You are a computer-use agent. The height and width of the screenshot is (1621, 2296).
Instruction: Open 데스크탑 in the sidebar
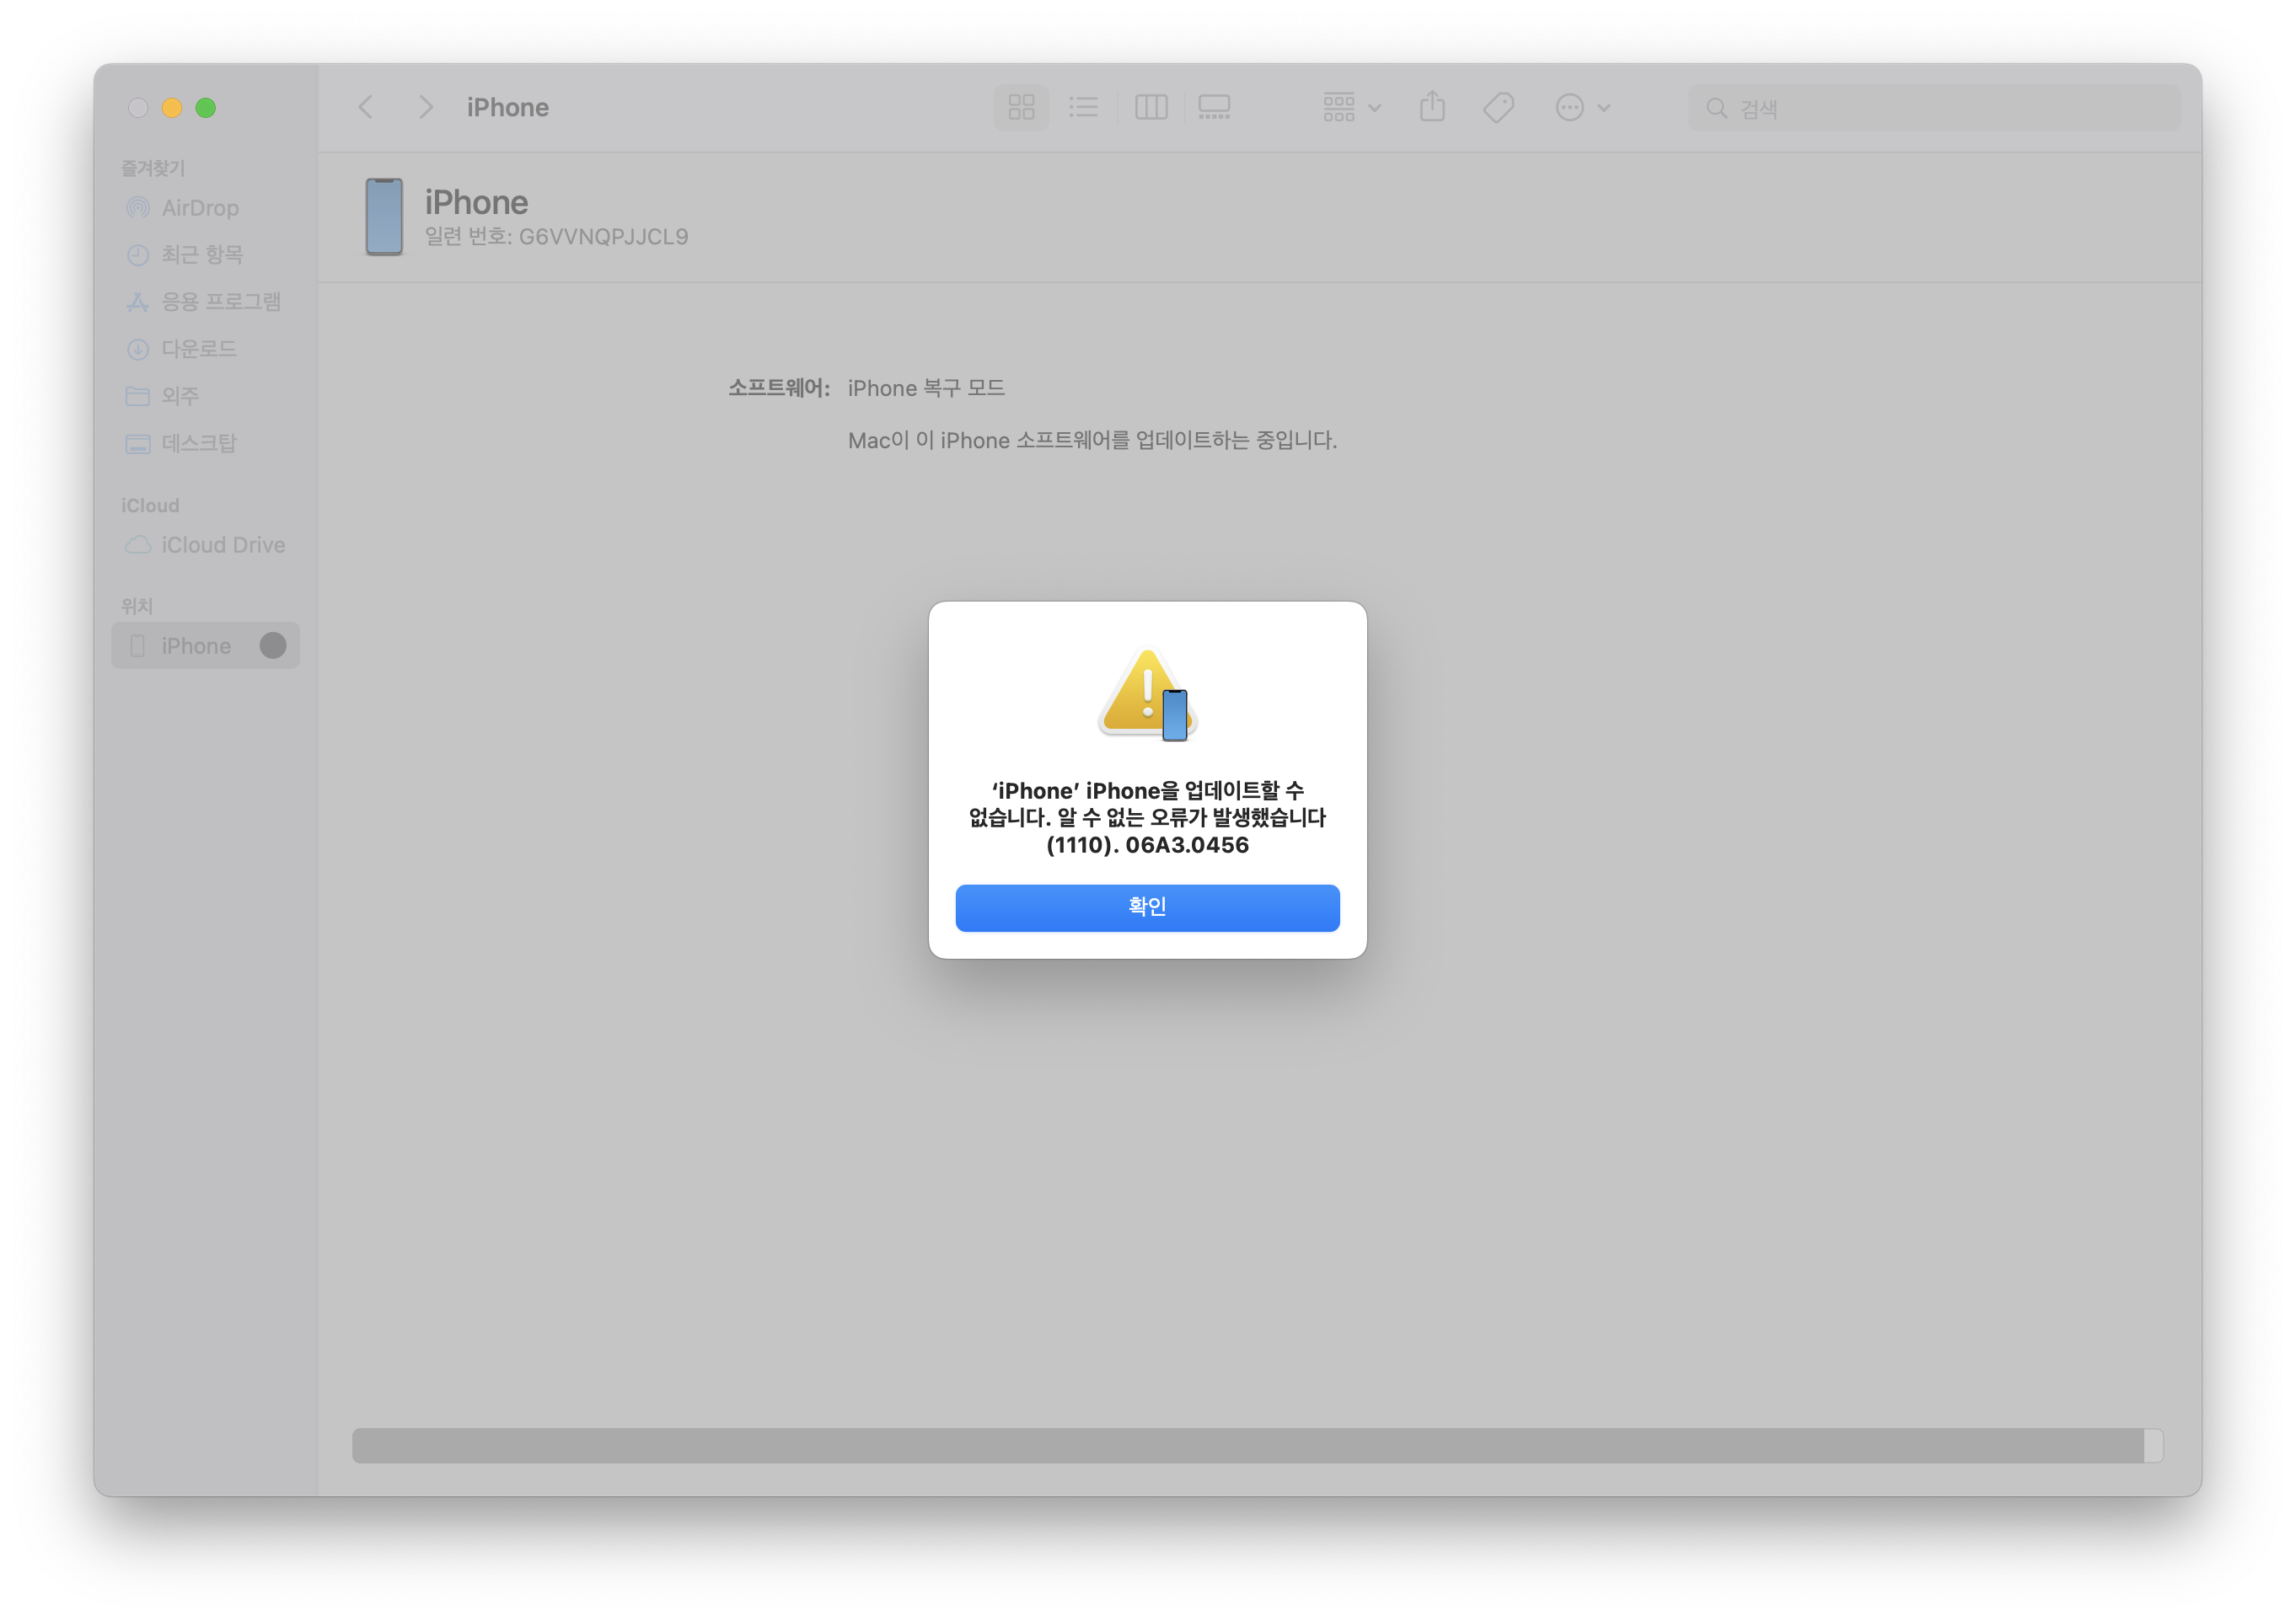pyautogui.click(x=198, y=442)
